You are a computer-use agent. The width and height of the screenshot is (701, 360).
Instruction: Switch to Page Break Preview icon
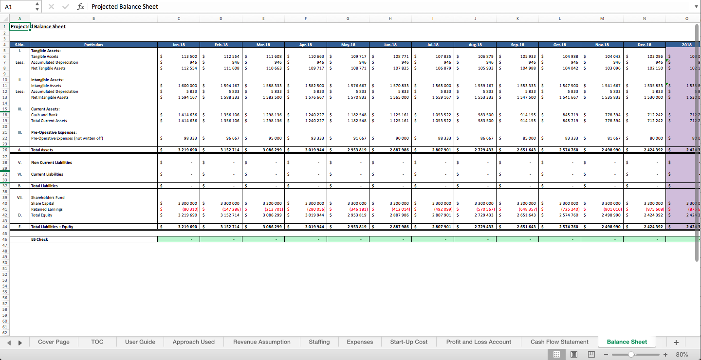tap(591, 355)
